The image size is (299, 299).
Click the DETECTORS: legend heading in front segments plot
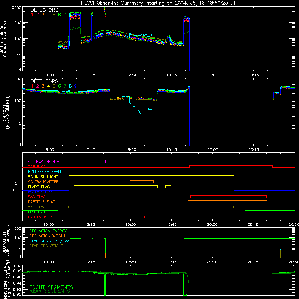point(45,10)
